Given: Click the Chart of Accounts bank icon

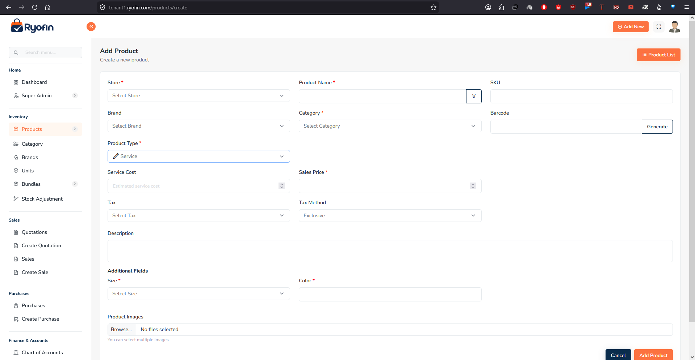Looking at the screenshot, I should tap(16, 352).
